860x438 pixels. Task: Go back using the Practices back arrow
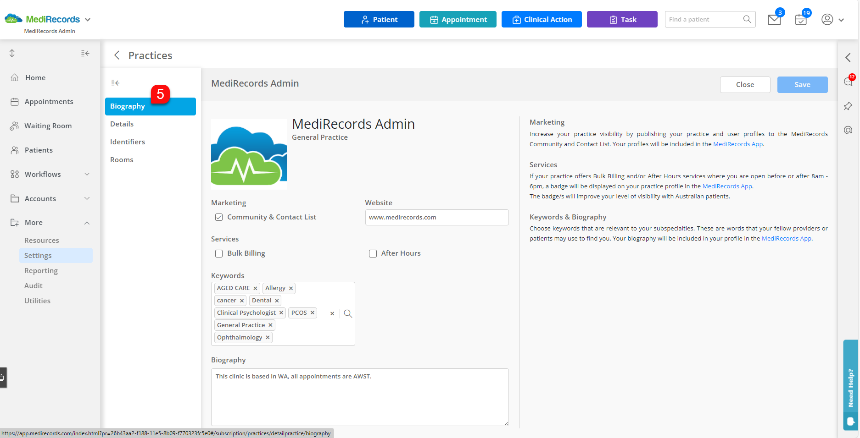[x=117, y=55]
